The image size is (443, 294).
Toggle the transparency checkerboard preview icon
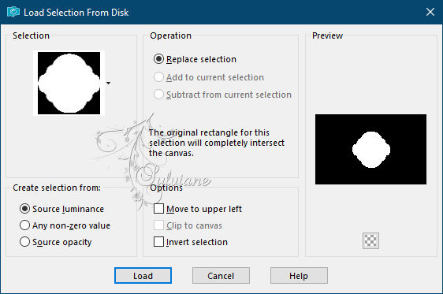370,240
